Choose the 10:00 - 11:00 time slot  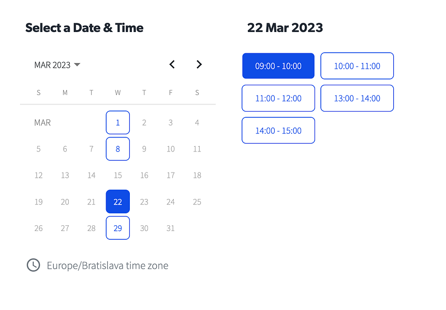point(357,66)
